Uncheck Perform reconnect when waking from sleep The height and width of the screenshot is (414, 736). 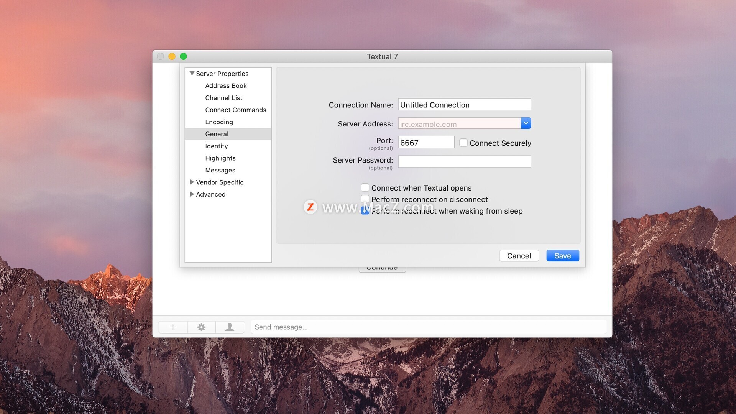[365, 210]
